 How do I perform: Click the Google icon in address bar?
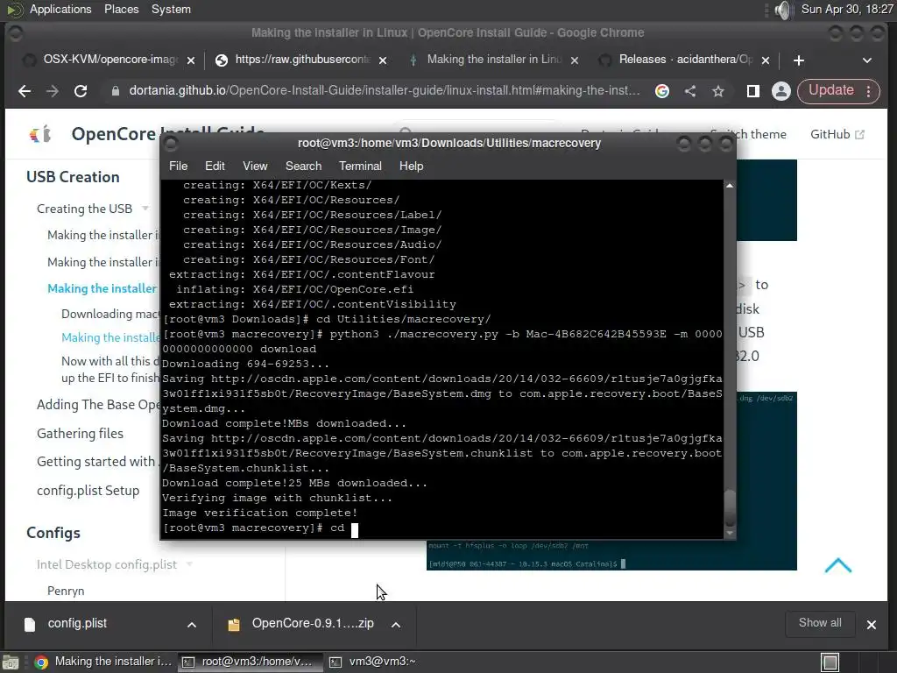[x=662, y=91]
